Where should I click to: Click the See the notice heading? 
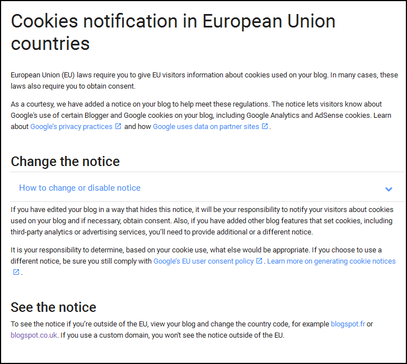54,307
